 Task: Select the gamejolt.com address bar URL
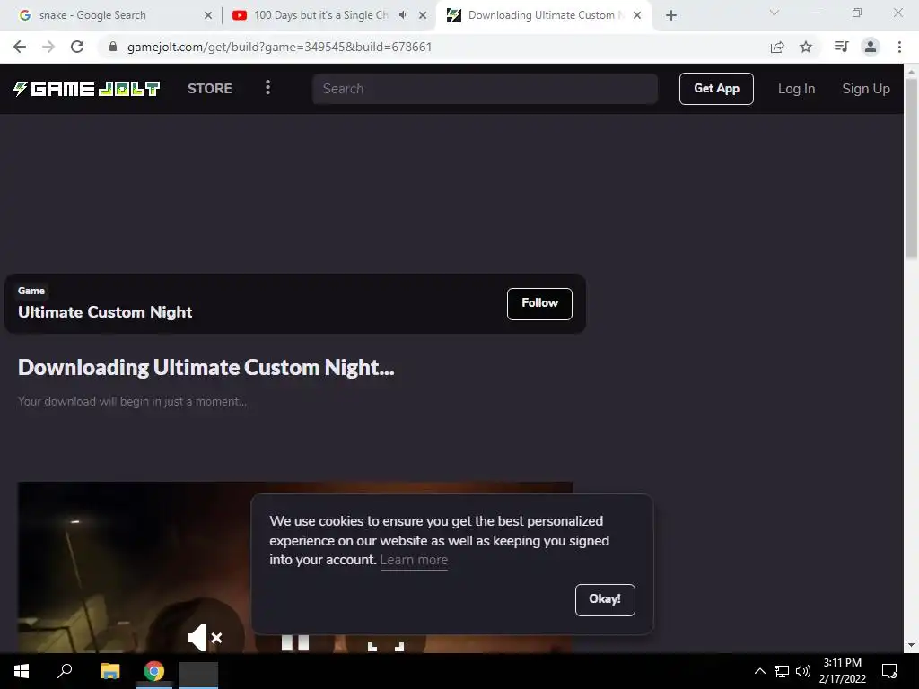pyautogui.click(x=280, y=47)
